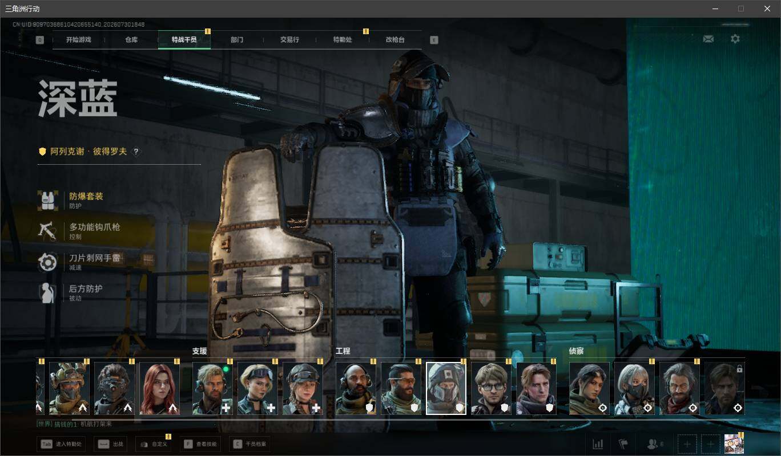Open the settings gear icon

coord(735,39)
